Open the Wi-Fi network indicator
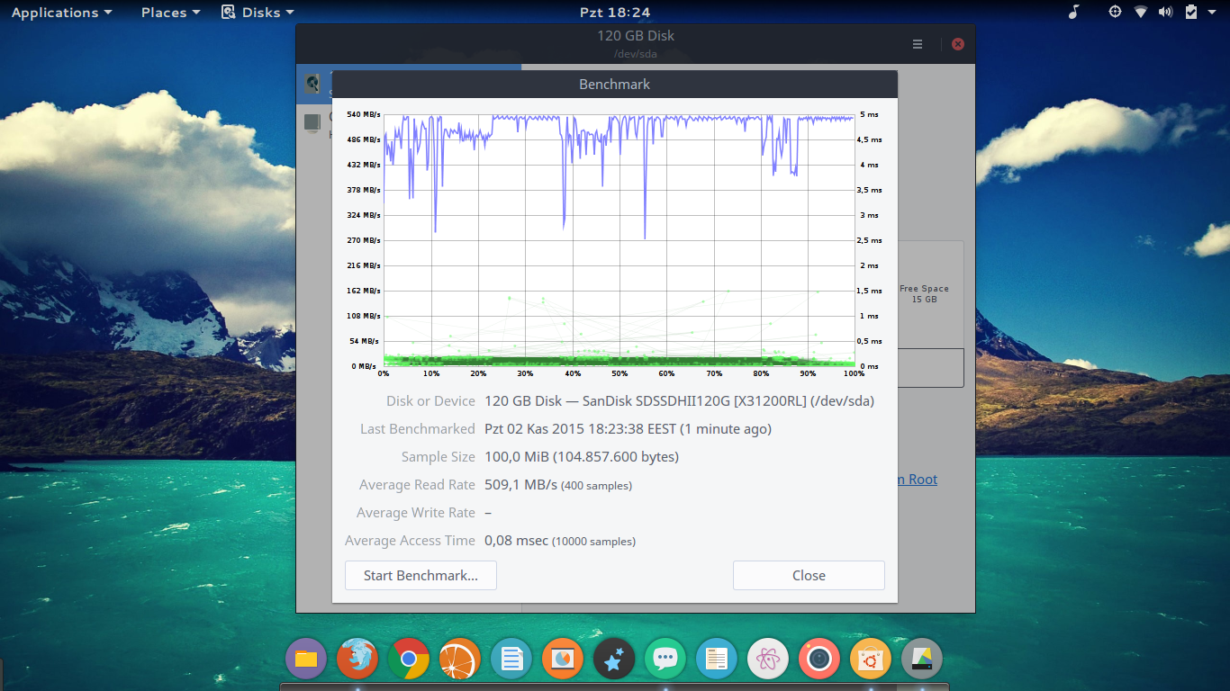This screenshot has height=691, width=1230. pos(1141,12)
